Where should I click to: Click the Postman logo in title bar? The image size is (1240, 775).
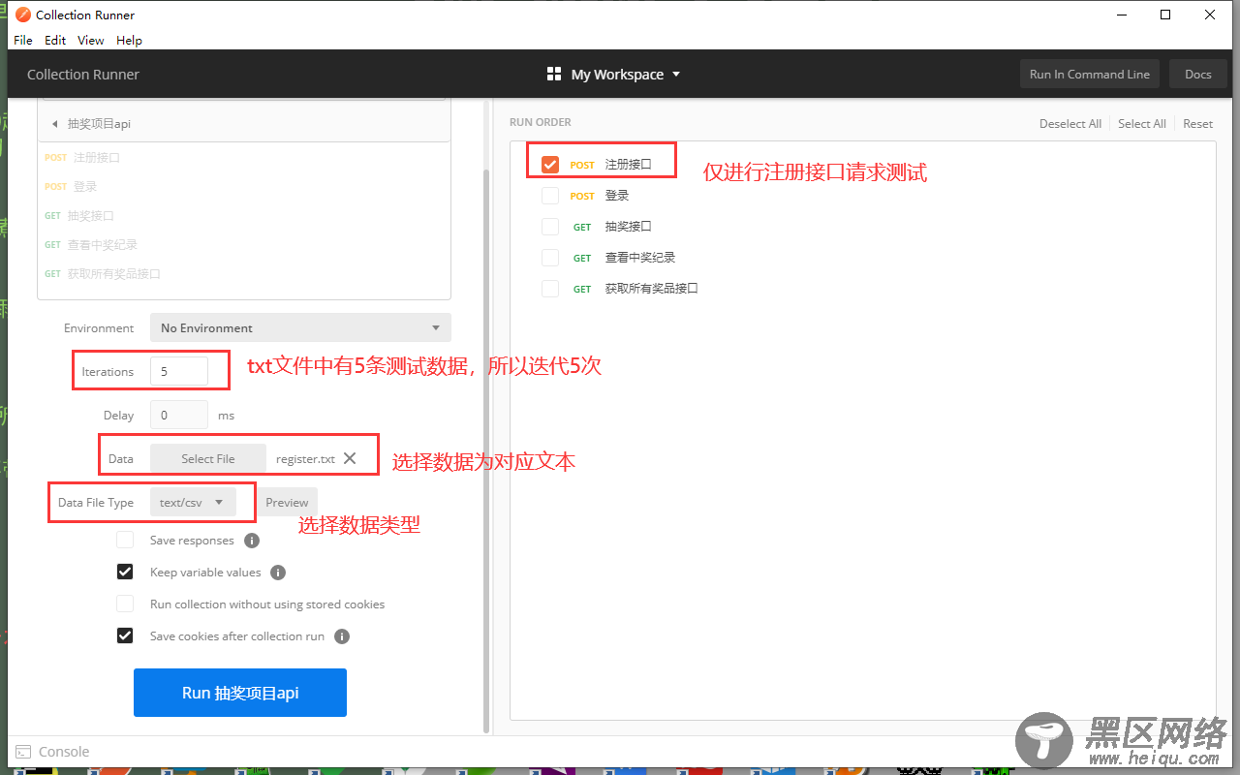click(22, 15)
